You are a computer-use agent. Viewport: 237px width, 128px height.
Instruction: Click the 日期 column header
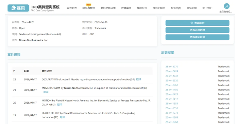pos(27,71)
